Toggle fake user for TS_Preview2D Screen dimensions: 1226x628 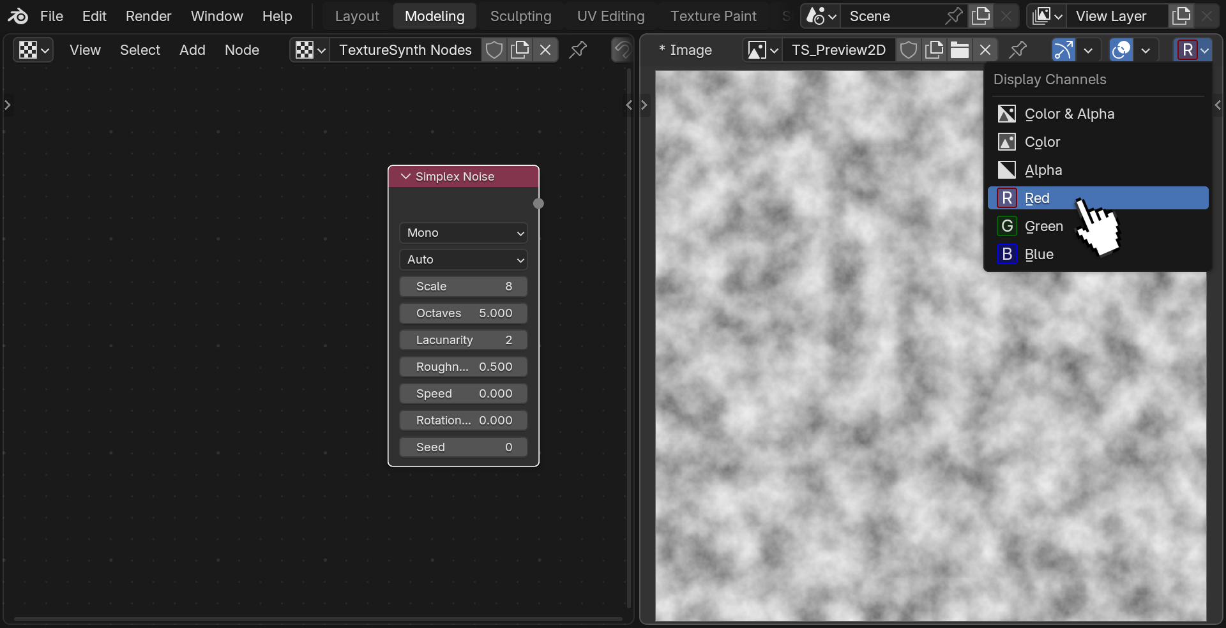909,50
